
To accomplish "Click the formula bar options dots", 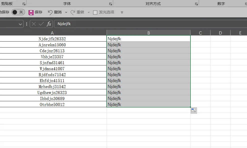I will tap(27, 24).
